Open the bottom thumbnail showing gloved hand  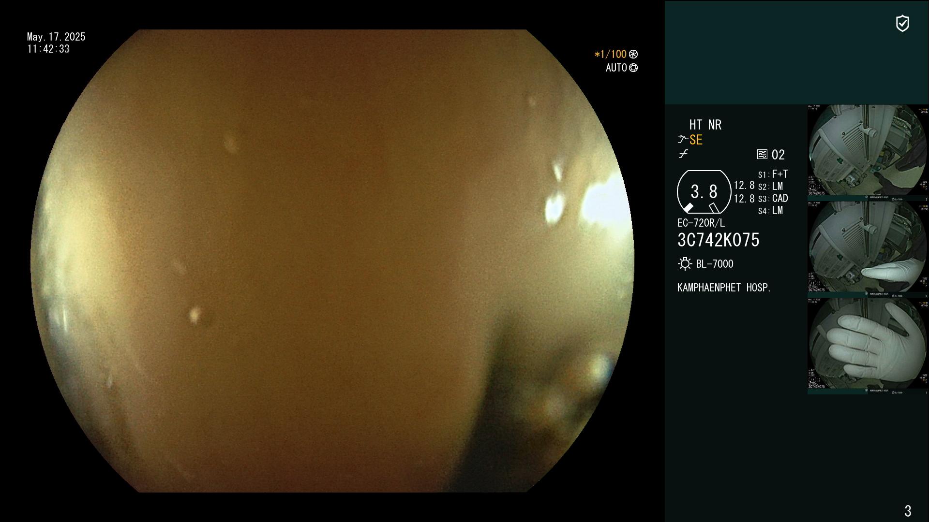[x=868, y=346]
